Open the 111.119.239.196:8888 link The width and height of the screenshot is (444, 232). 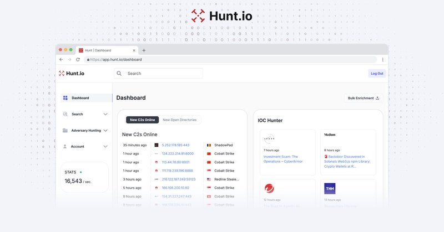pos(177,171)
